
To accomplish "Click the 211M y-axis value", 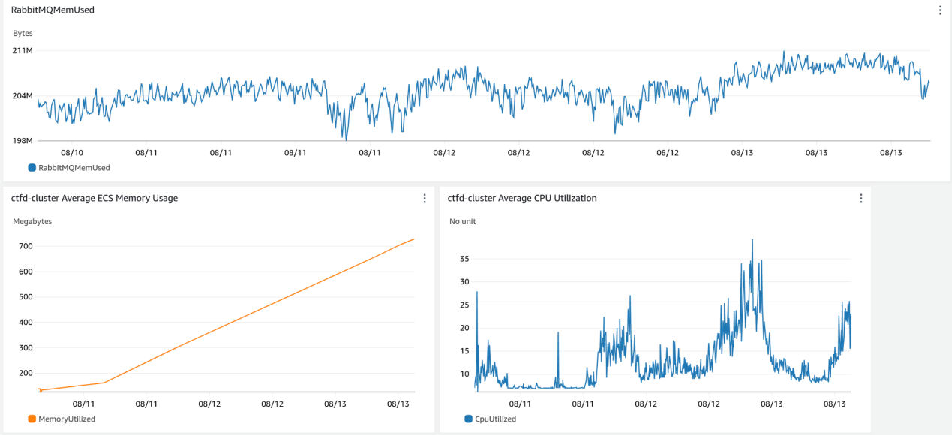I will tap(23, 50).
